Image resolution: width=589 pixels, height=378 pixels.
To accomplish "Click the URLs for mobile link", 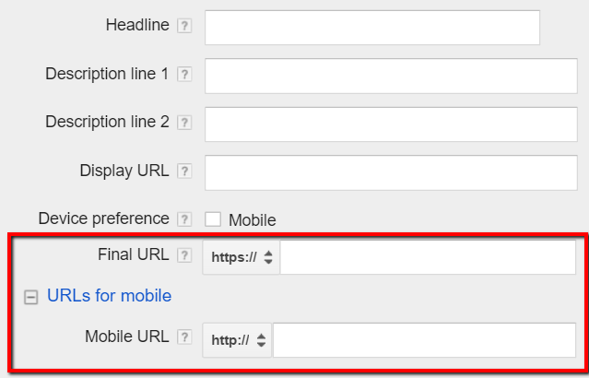I will pos(110,296).
